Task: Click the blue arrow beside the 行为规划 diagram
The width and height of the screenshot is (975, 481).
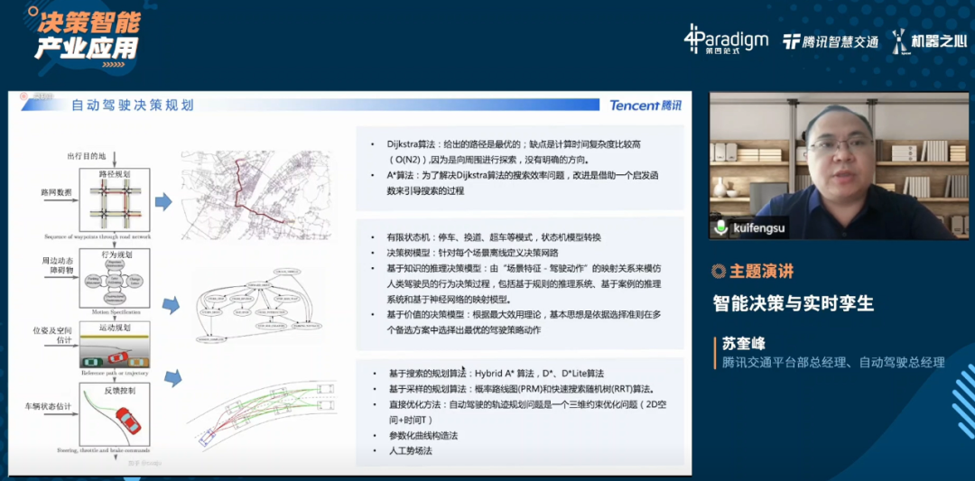Action: [x=170, y=304]
